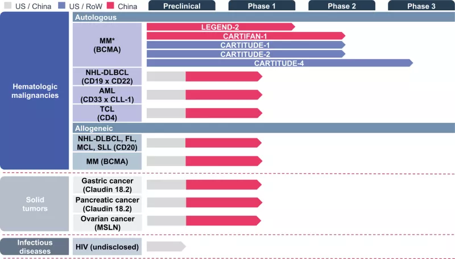
Task: Click the Phase 2 header
Action: click(342, 6)
